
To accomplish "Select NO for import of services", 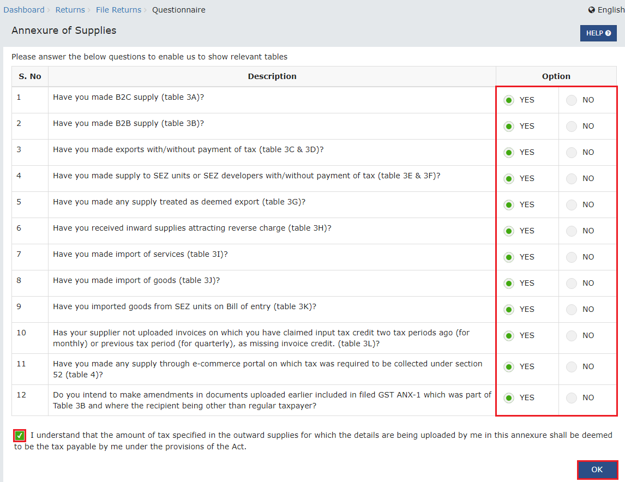I will coord(571,257).
